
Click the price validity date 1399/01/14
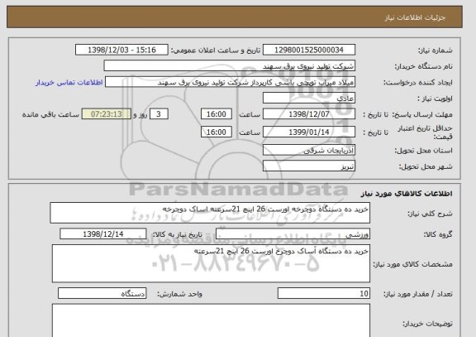309,132
